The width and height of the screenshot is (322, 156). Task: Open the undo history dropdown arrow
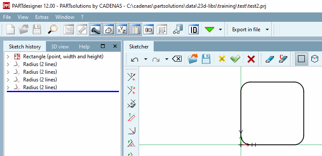(x=146, y=59)
